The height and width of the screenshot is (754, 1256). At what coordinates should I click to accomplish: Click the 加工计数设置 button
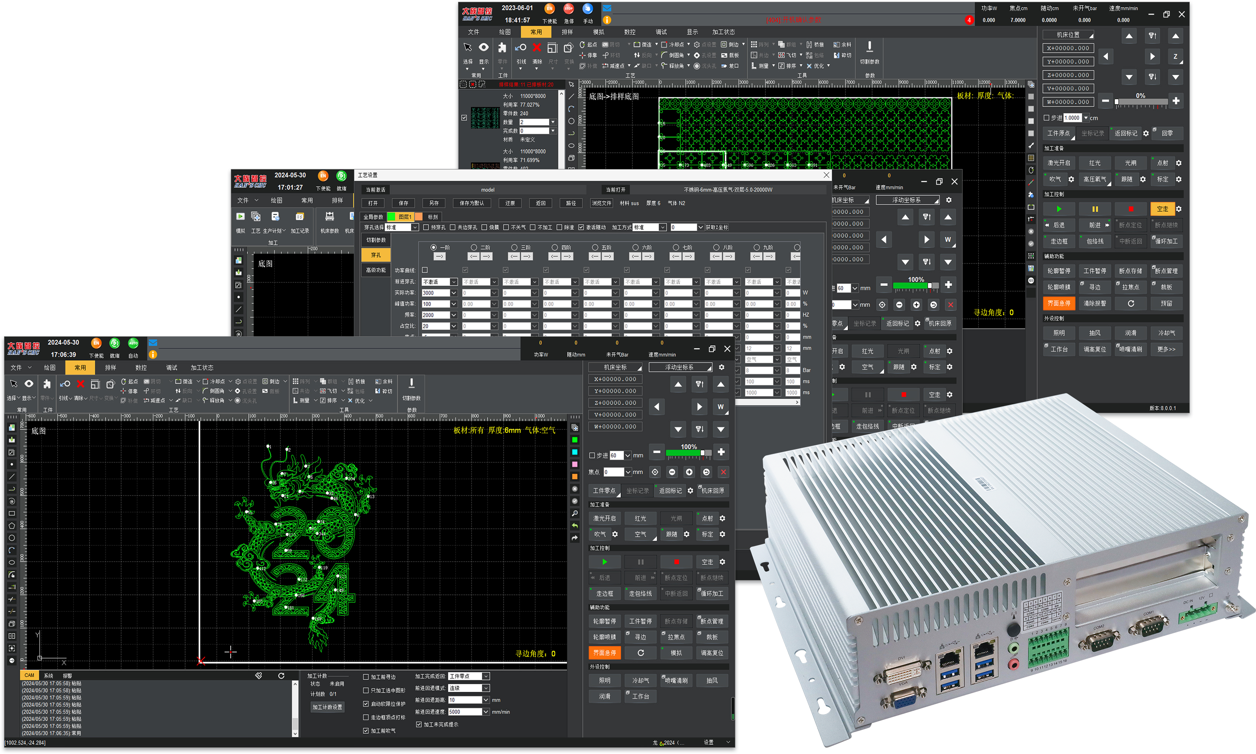tap(327, 707)
